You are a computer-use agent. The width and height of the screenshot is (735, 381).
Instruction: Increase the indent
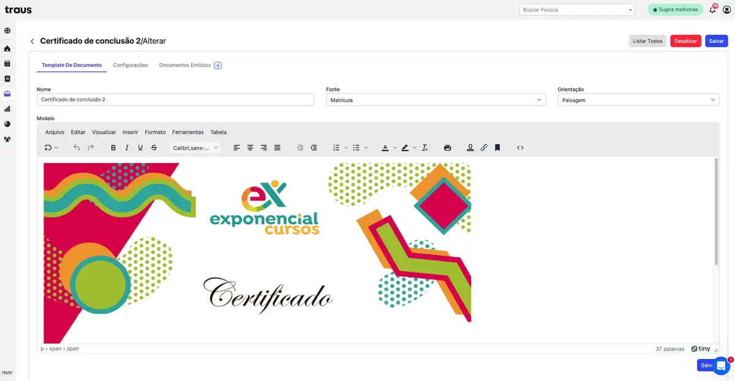pos(314,148)
